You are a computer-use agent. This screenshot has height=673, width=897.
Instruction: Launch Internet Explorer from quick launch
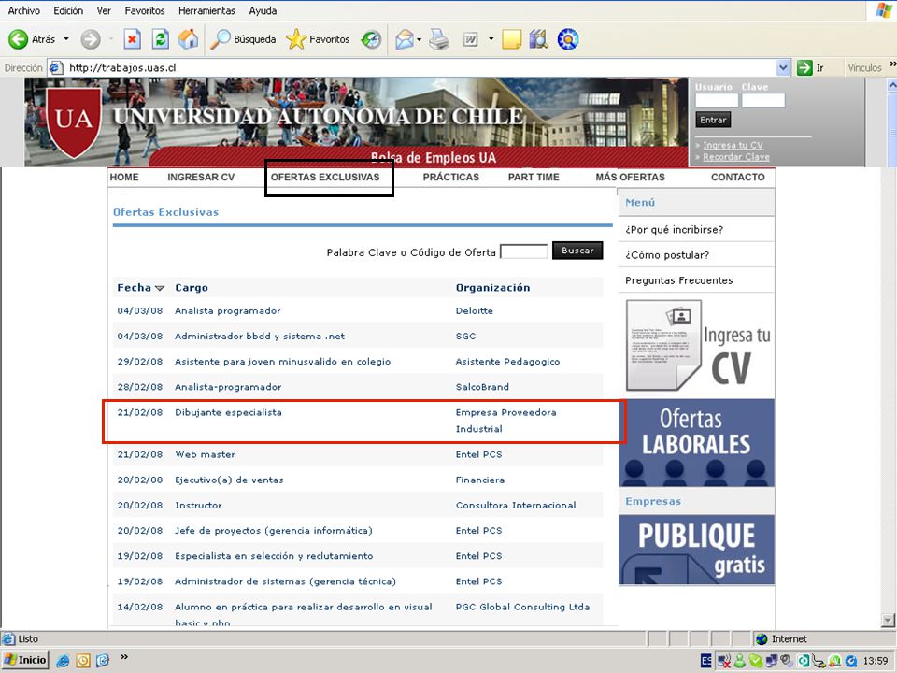coord(63,661)
